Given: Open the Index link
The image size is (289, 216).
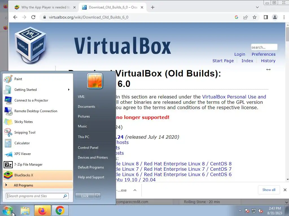Looking at the screenshot, I should coord(247,61).
